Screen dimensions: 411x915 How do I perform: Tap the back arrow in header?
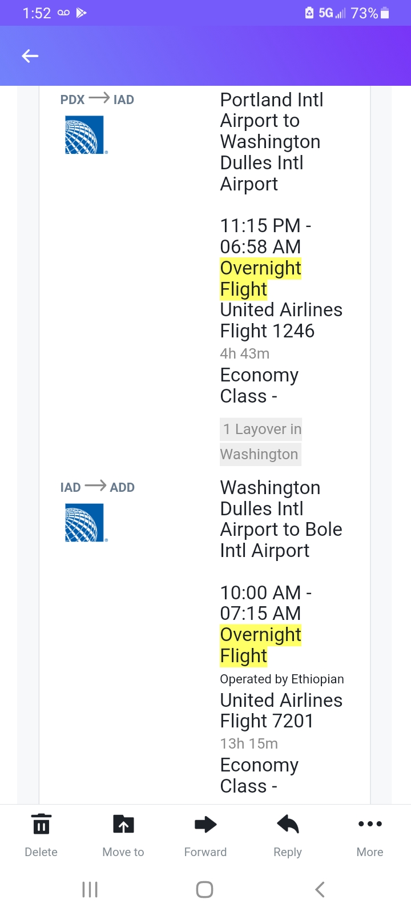point(30,55)
